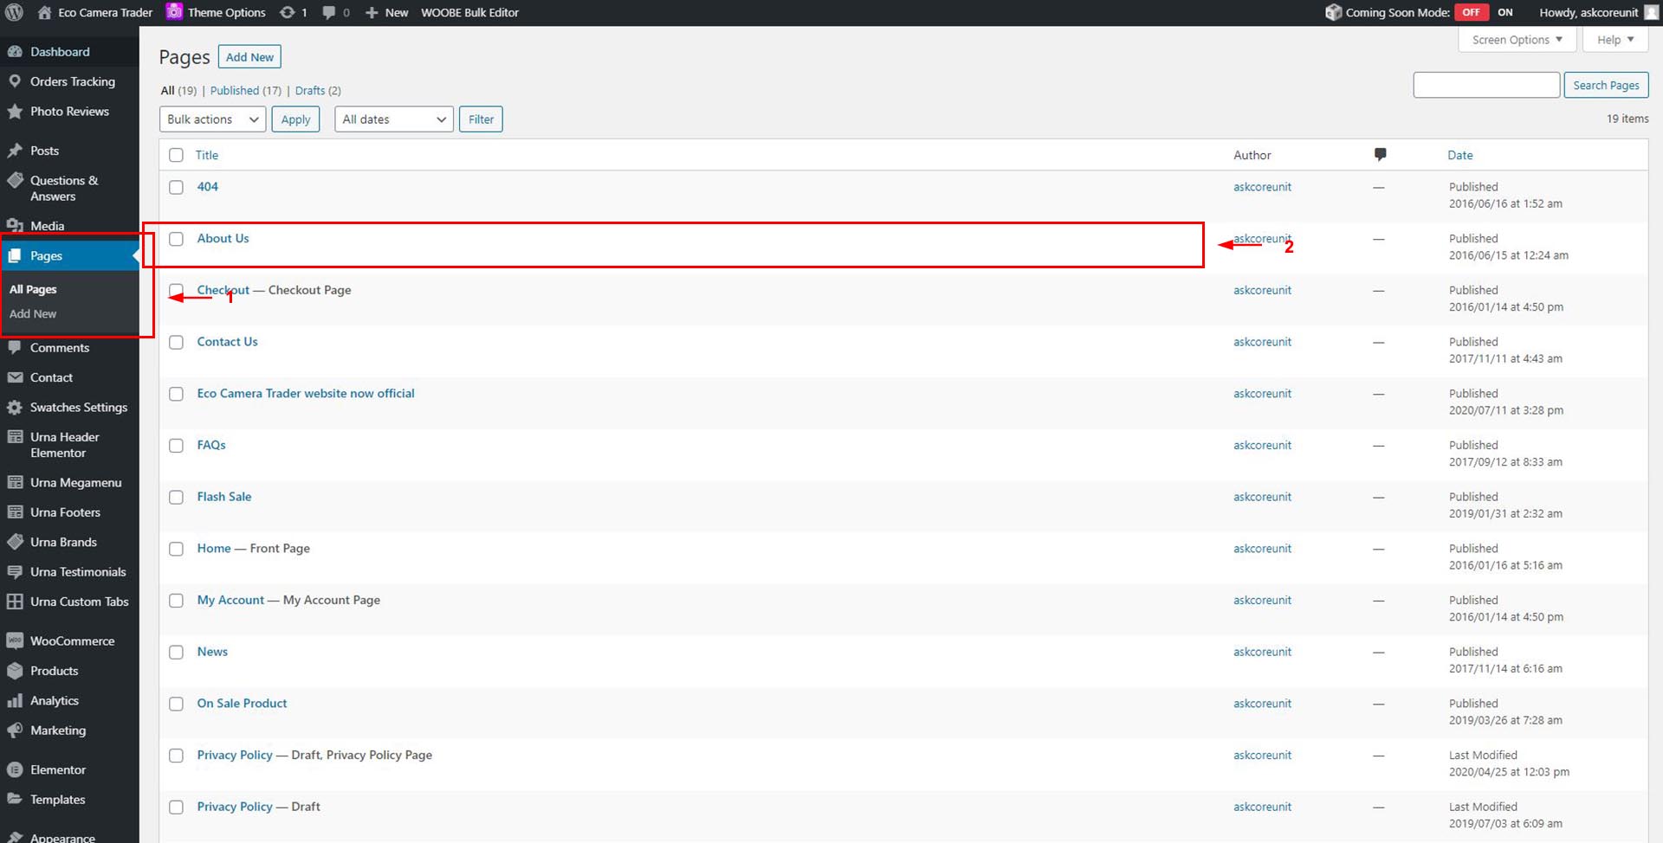Sort pages by Date column header
Viewport: 1663px width, 843px height.
coord(1459,155)
